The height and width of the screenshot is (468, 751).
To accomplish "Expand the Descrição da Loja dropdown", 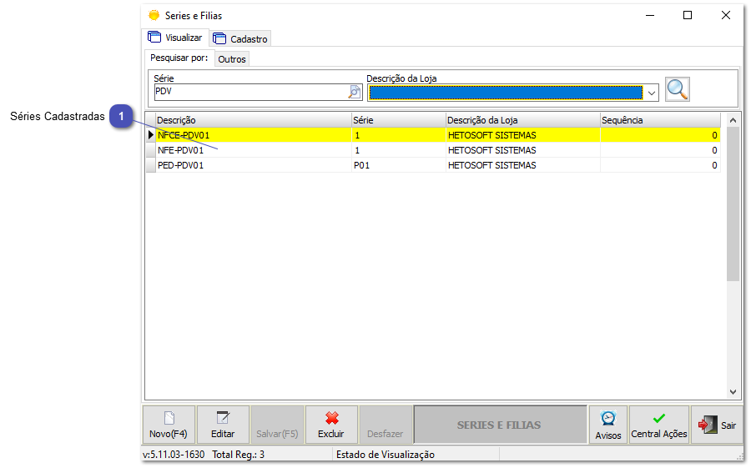I will click(652, 93).
